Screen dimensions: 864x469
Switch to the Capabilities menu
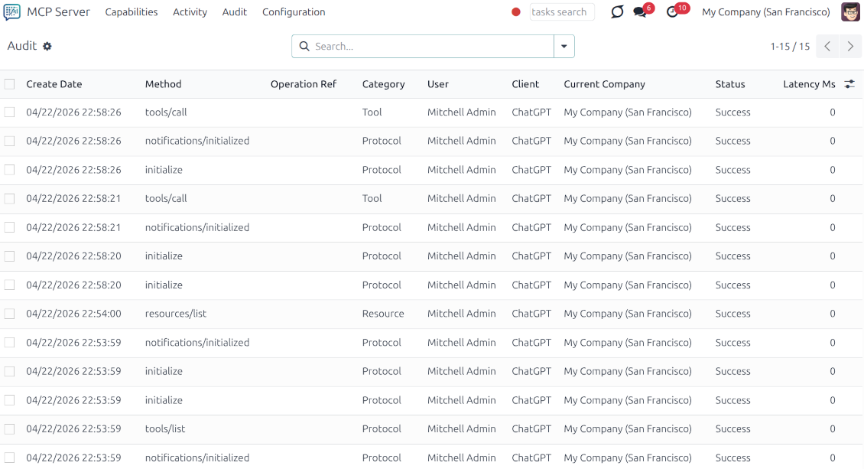(x=131, y=12)
